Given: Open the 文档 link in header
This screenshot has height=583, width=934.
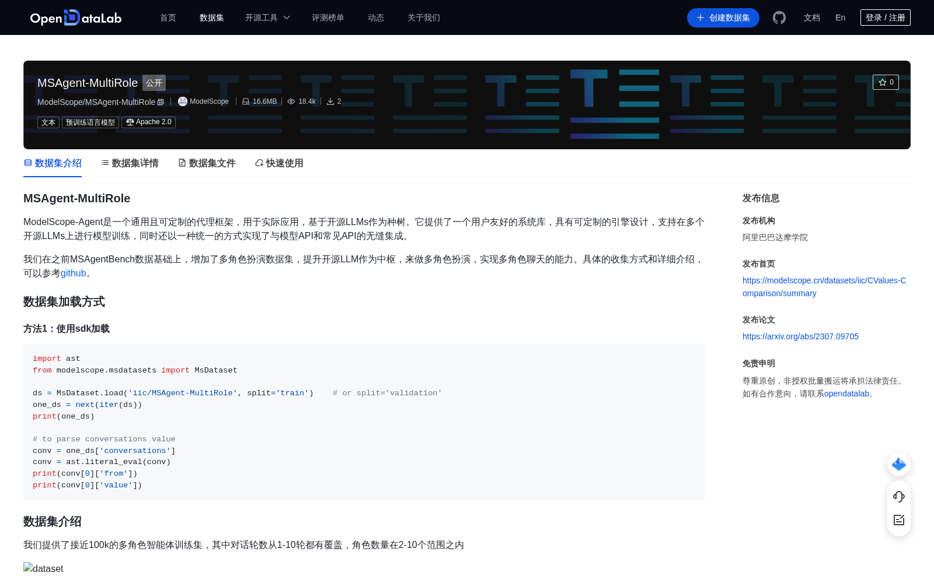Looking at the screenshot, I should click(x=812, y=17).
